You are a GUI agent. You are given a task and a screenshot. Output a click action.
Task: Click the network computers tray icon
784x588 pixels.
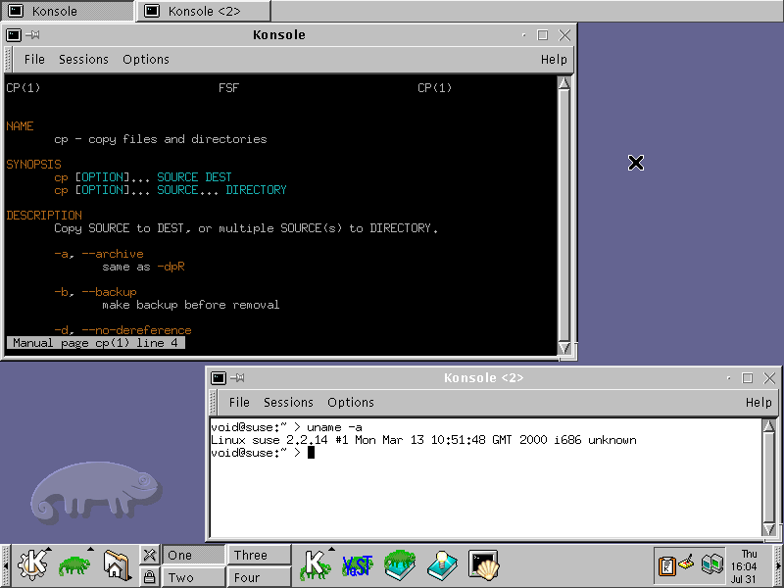click(x=712, y=564)
